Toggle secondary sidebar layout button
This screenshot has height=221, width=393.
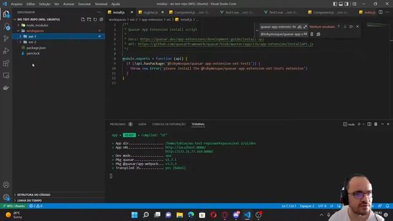click(346, 4)
